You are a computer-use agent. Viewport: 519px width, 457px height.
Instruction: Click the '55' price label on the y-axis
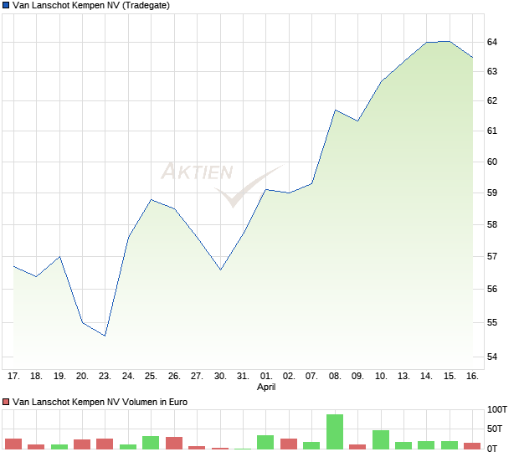(x=492, y=322)
